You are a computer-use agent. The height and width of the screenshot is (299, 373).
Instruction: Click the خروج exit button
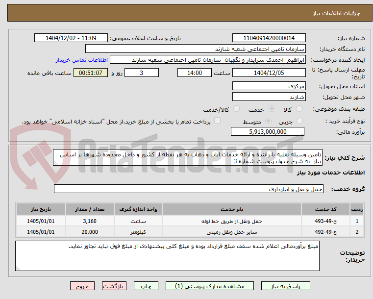[82, 286]
